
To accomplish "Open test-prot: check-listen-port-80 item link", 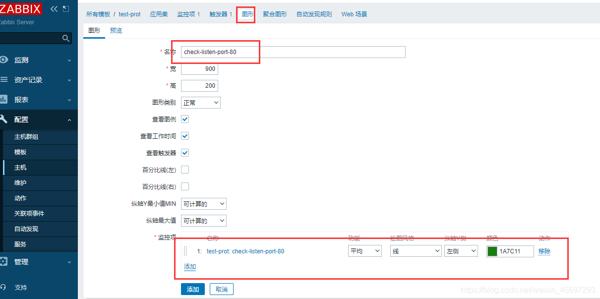I will (245, 251).
